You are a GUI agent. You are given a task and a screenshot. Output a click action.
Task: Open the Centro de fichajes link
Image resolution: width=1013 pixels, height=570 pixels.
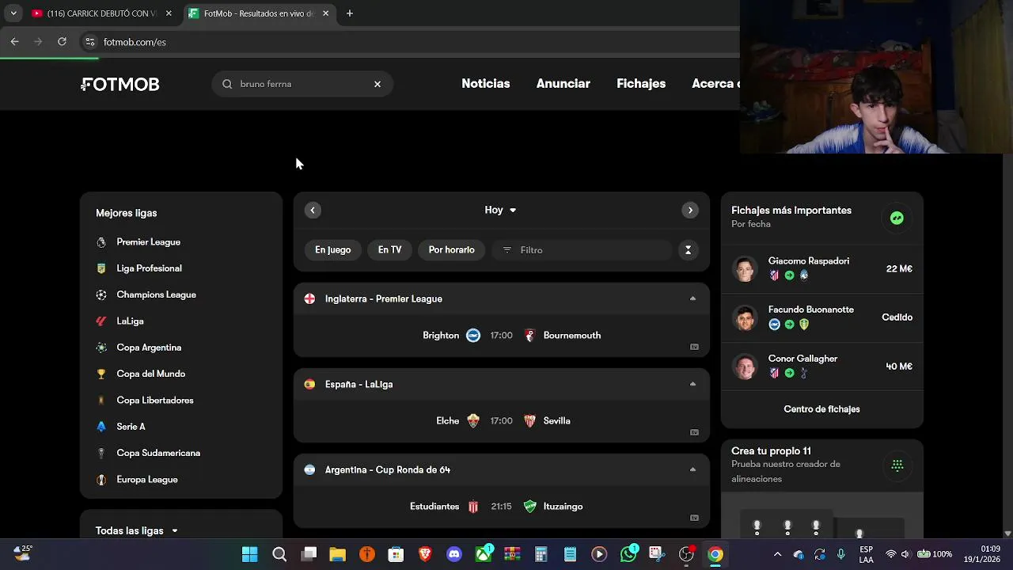click(821, 409)
